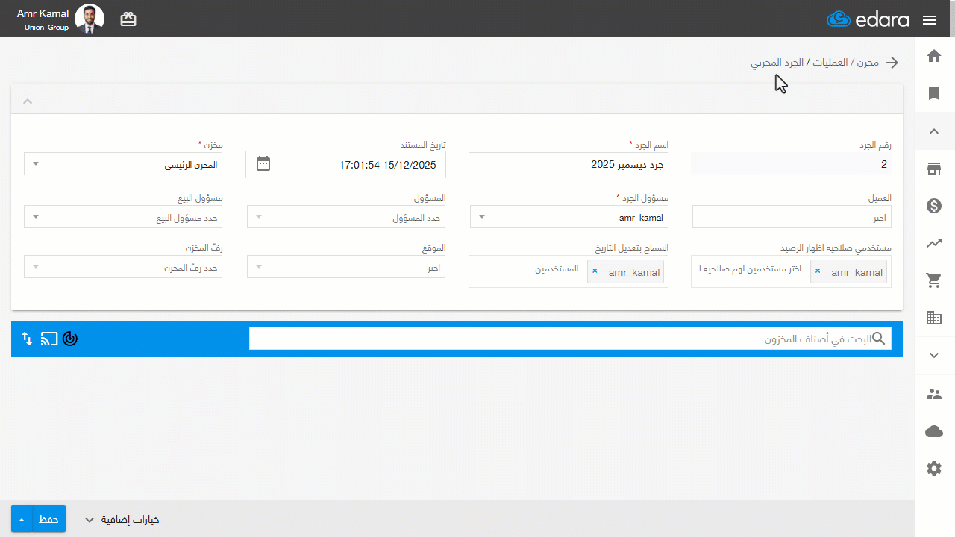Viewport: 955px width, 537px height.
Task: Remove amr_kamal from balance visibility users
Action: (x=818, y=271)
